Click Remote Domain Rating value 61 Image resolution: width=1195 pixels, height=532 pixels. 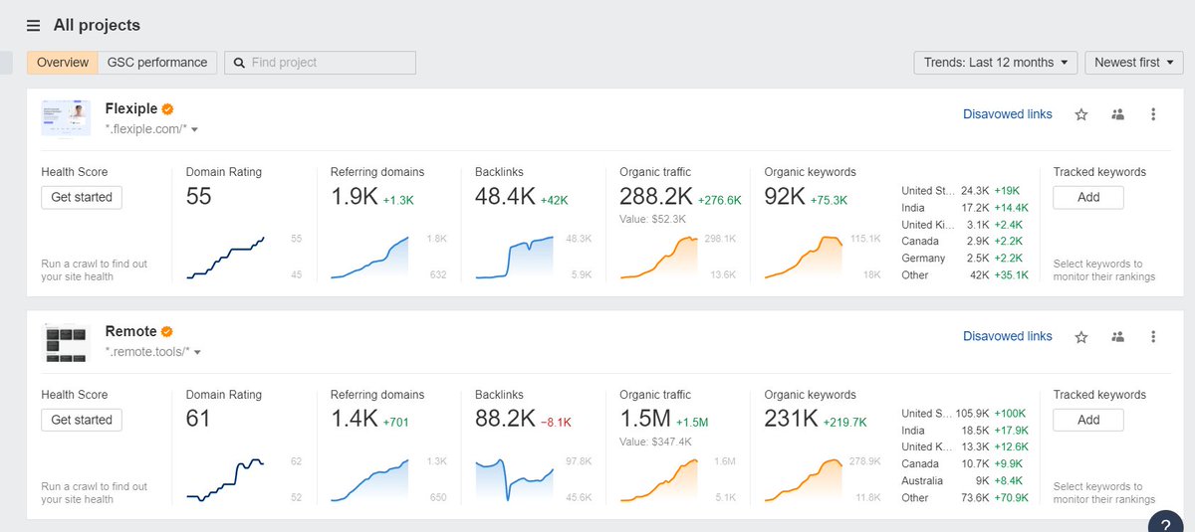click(198, 420)
